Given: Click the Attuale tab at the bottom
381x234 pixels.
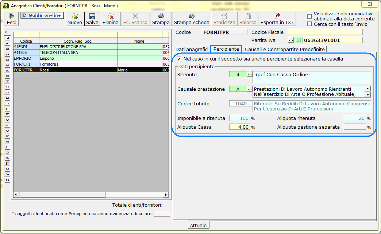Looking at the screenshot, I should 198,225.
